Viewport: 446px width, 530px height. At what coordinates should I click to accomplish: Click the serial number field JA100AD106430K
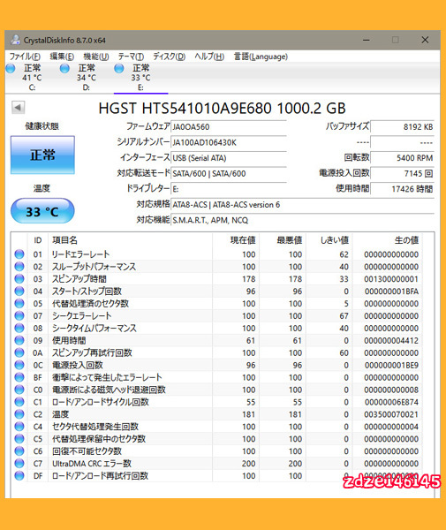point(229,142)
